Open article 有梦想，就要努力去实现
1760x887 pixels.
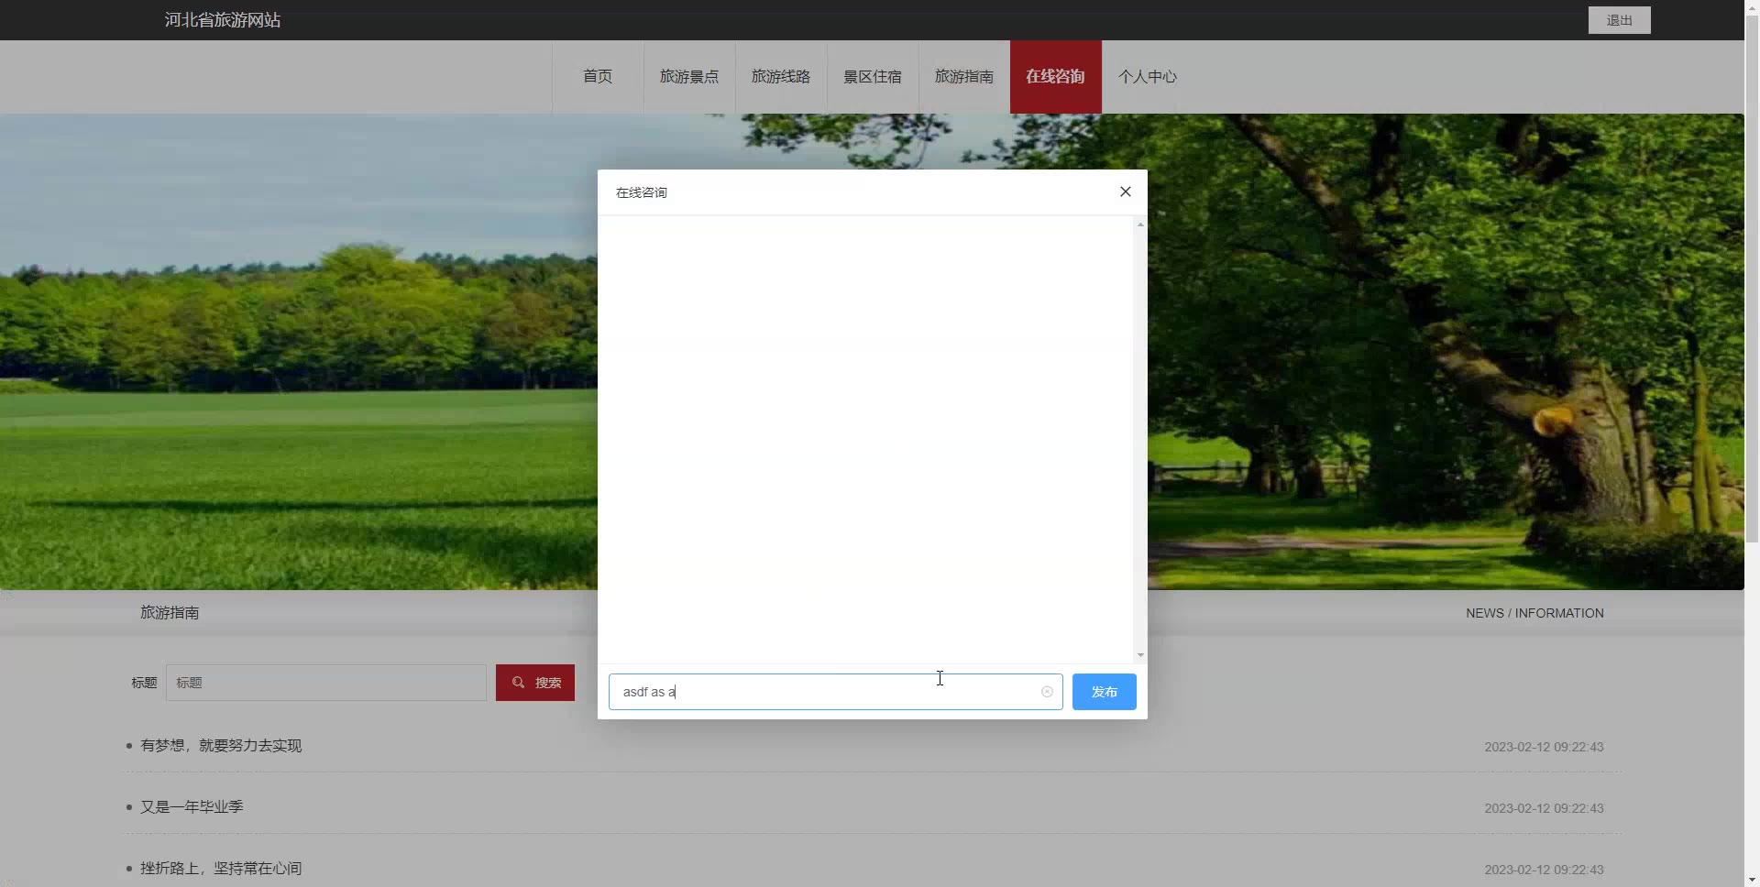(x=221, y=746)
